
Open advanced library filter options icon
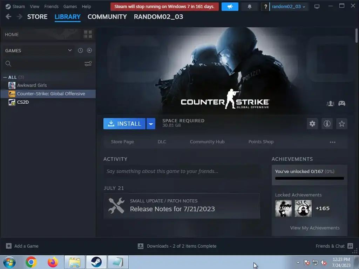pyautogui.click(x=88, y=64)
